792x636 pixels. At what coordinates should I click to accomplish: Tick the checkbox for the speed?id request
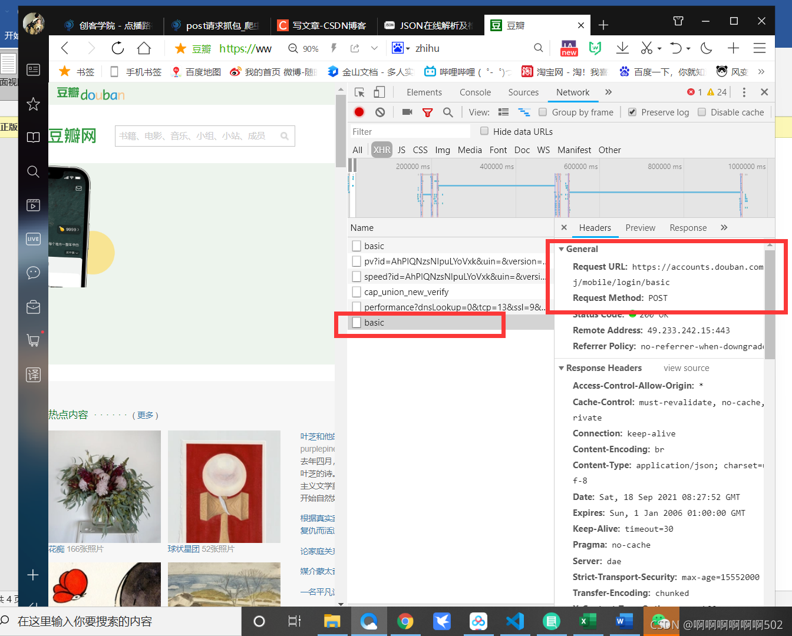[x=357, y=276]
